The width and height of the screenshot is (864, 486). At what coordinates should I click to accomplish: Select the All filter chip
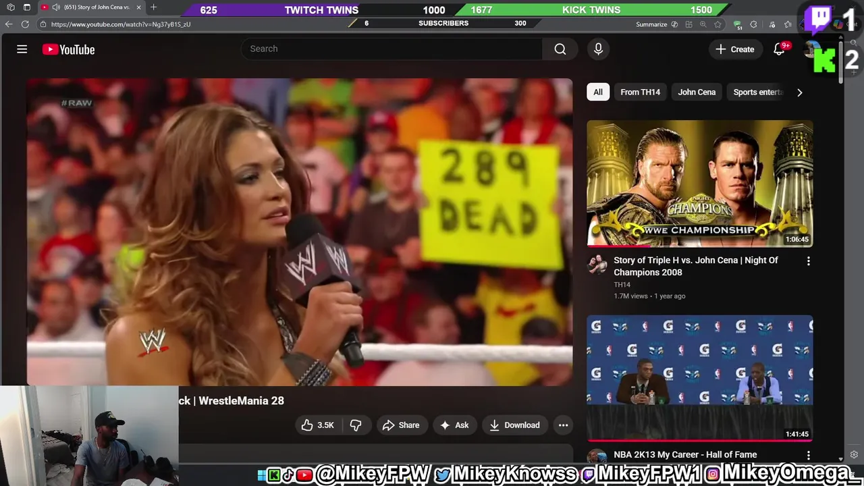(x=598, y=92)
